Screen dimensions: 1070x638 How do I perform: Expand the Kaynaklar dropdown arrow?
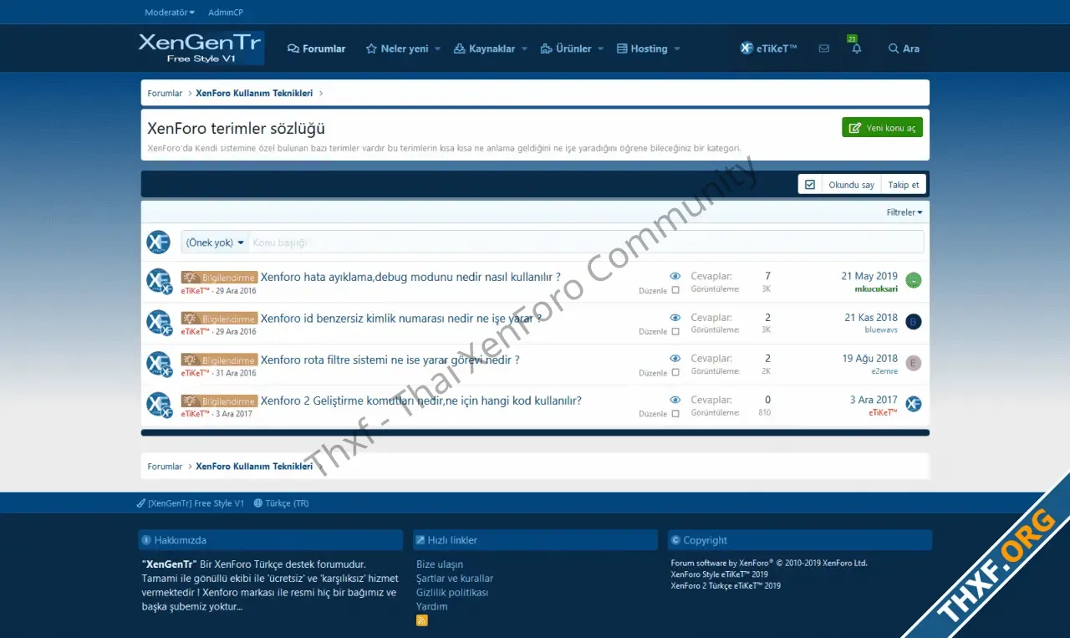524,49
